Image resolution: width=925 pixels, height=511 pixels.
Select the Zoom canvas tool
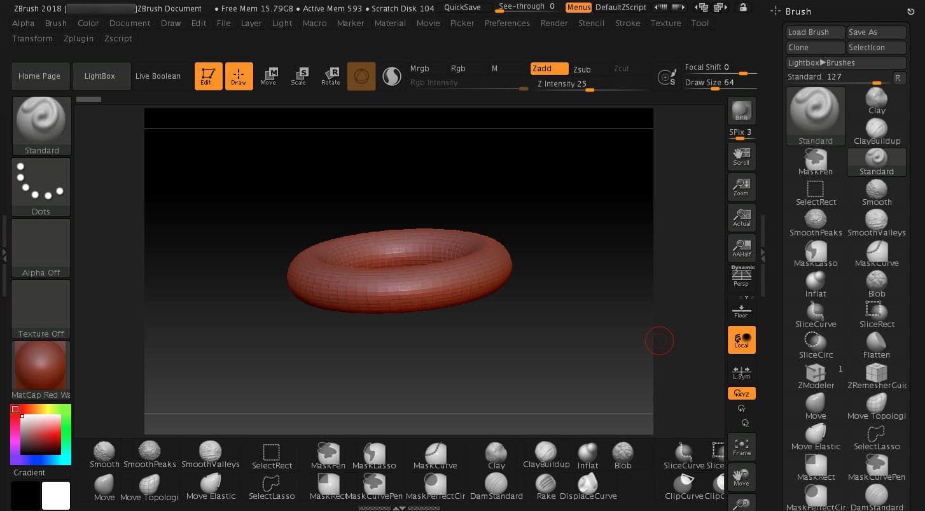pyautogui.click(x=741, y=186)
